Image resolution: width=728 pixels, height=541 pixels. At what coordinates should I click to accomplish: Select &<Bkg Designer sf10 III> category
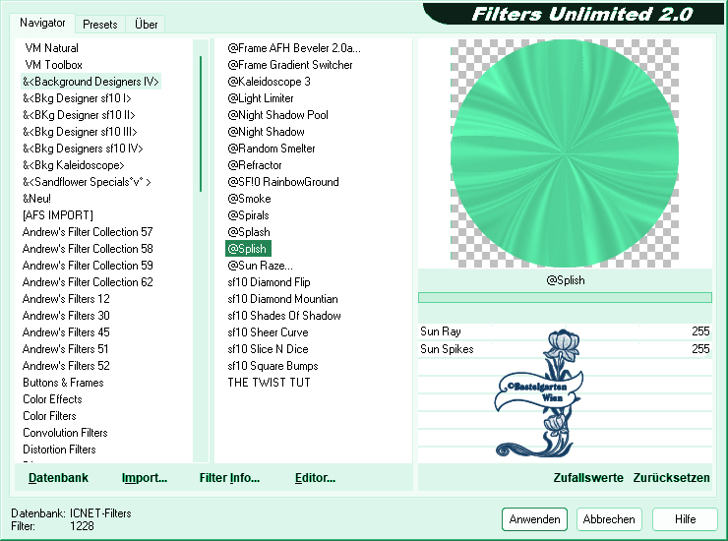tap(80, 132)
